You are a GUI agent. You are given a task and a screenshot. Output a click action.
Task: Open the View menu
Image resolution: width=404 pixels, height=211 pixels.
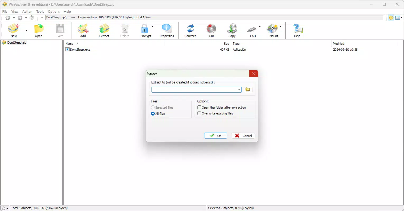click(15, 12)
